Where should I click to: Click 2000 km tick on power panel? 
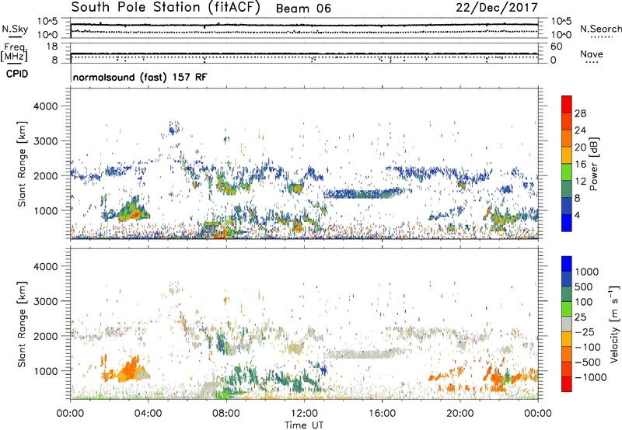tap(45, 175)
